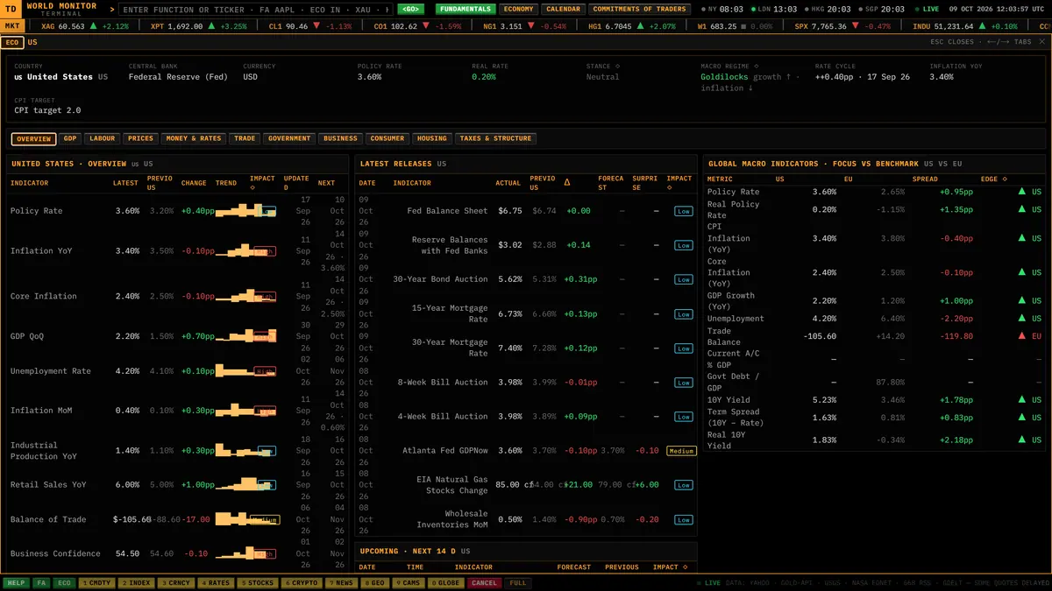Open the Inflation MoM trend sparkline

pos(245,410)
